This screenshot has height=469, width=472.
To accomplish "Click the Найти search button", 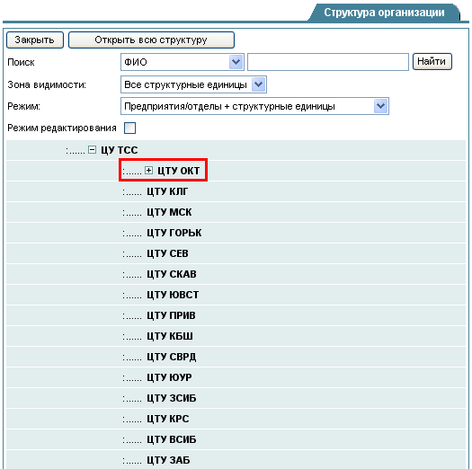I will pyautogui.click(x=432, y=62).
